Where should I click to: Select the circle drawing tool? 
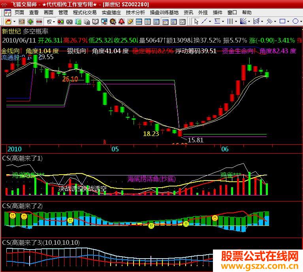coord(295,21)
